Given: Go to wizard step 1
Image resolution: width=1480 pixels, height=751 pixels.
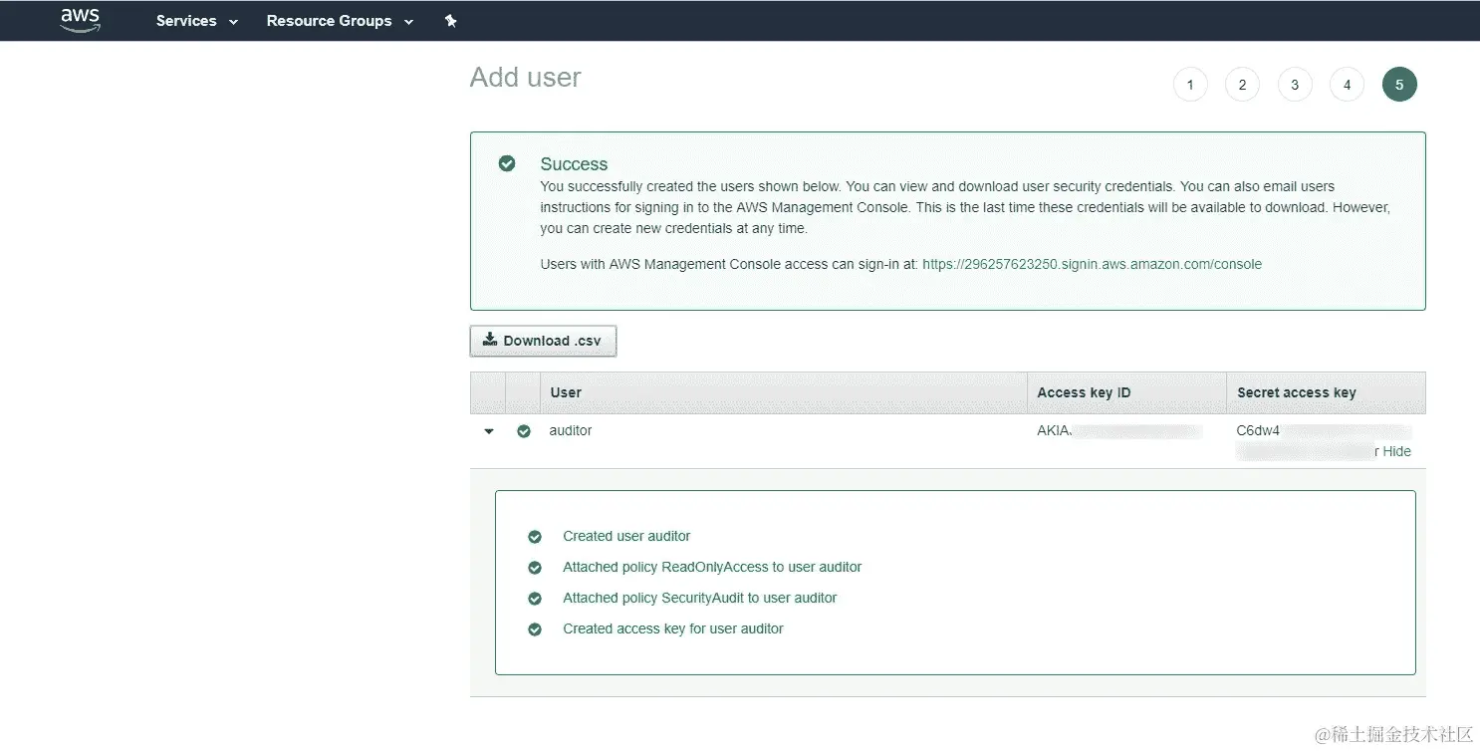Looking at the screenshot, I should tap(1190, 85).
